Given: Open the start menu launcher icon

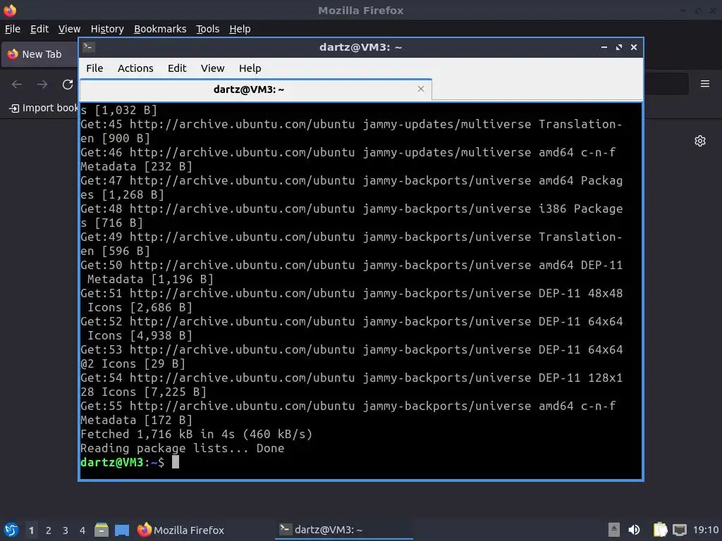Looking at the screenshot, I should click(11, 530).
